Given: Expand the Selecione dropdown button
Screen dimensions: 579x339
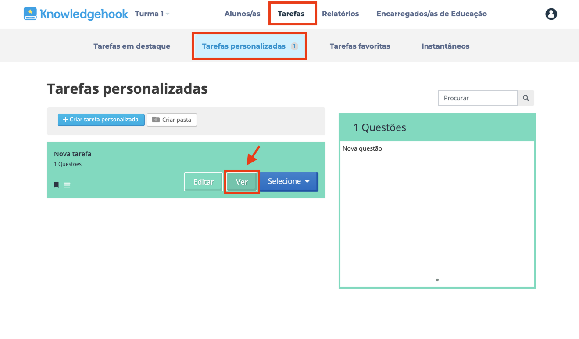Looking at the screenshot, I should coord(289,181).
